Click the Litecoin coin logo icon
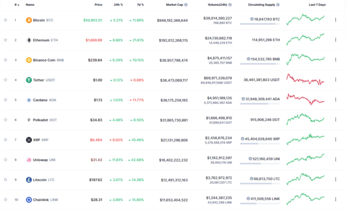This screenshot has height=212, width=347. point(29,180)
